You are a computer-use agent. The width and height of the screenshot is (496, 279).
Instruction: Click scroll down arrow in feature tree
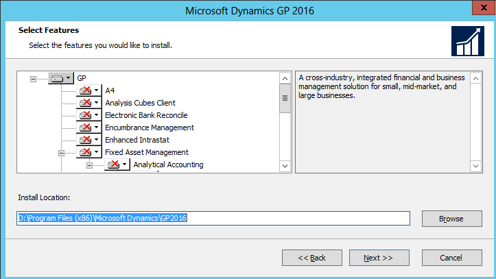click(x=285, y=166)
